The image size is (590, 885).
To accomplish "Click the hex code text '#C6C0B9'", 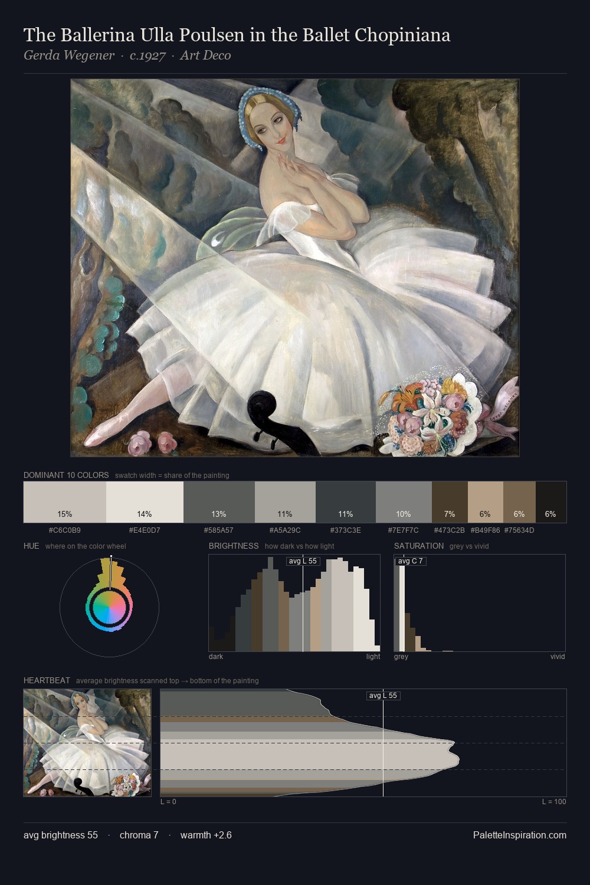I will (x=65, y=530).
